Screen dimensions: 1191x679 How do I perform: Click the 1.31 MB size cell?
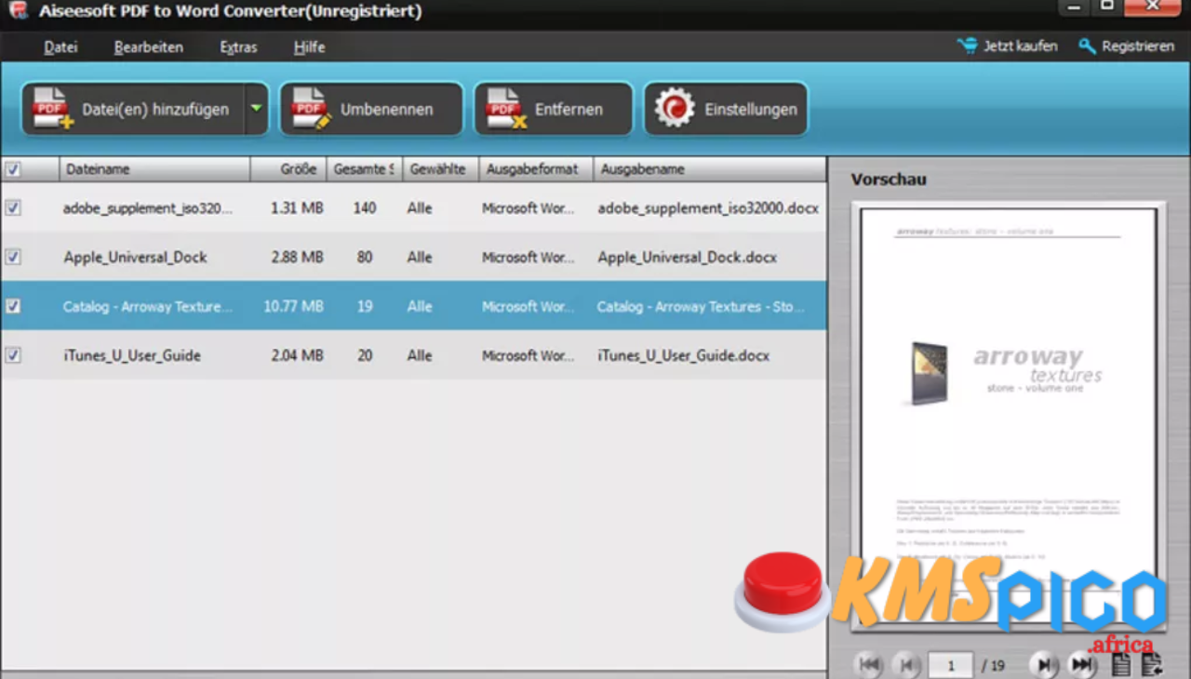click(297, 208)
